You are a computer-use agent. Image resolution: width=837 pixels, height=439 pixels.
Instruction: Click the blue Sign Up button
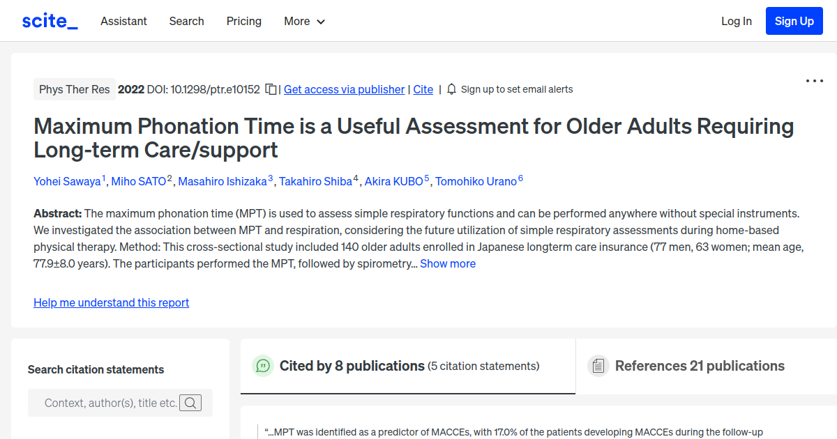coord(794,20)
